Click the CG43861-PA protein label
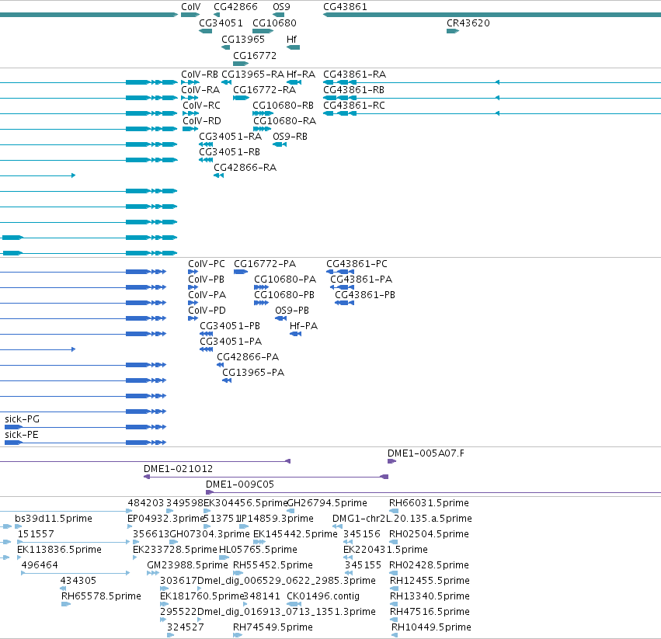This screenshot has width=661, height=639. [x=361, y=280]
